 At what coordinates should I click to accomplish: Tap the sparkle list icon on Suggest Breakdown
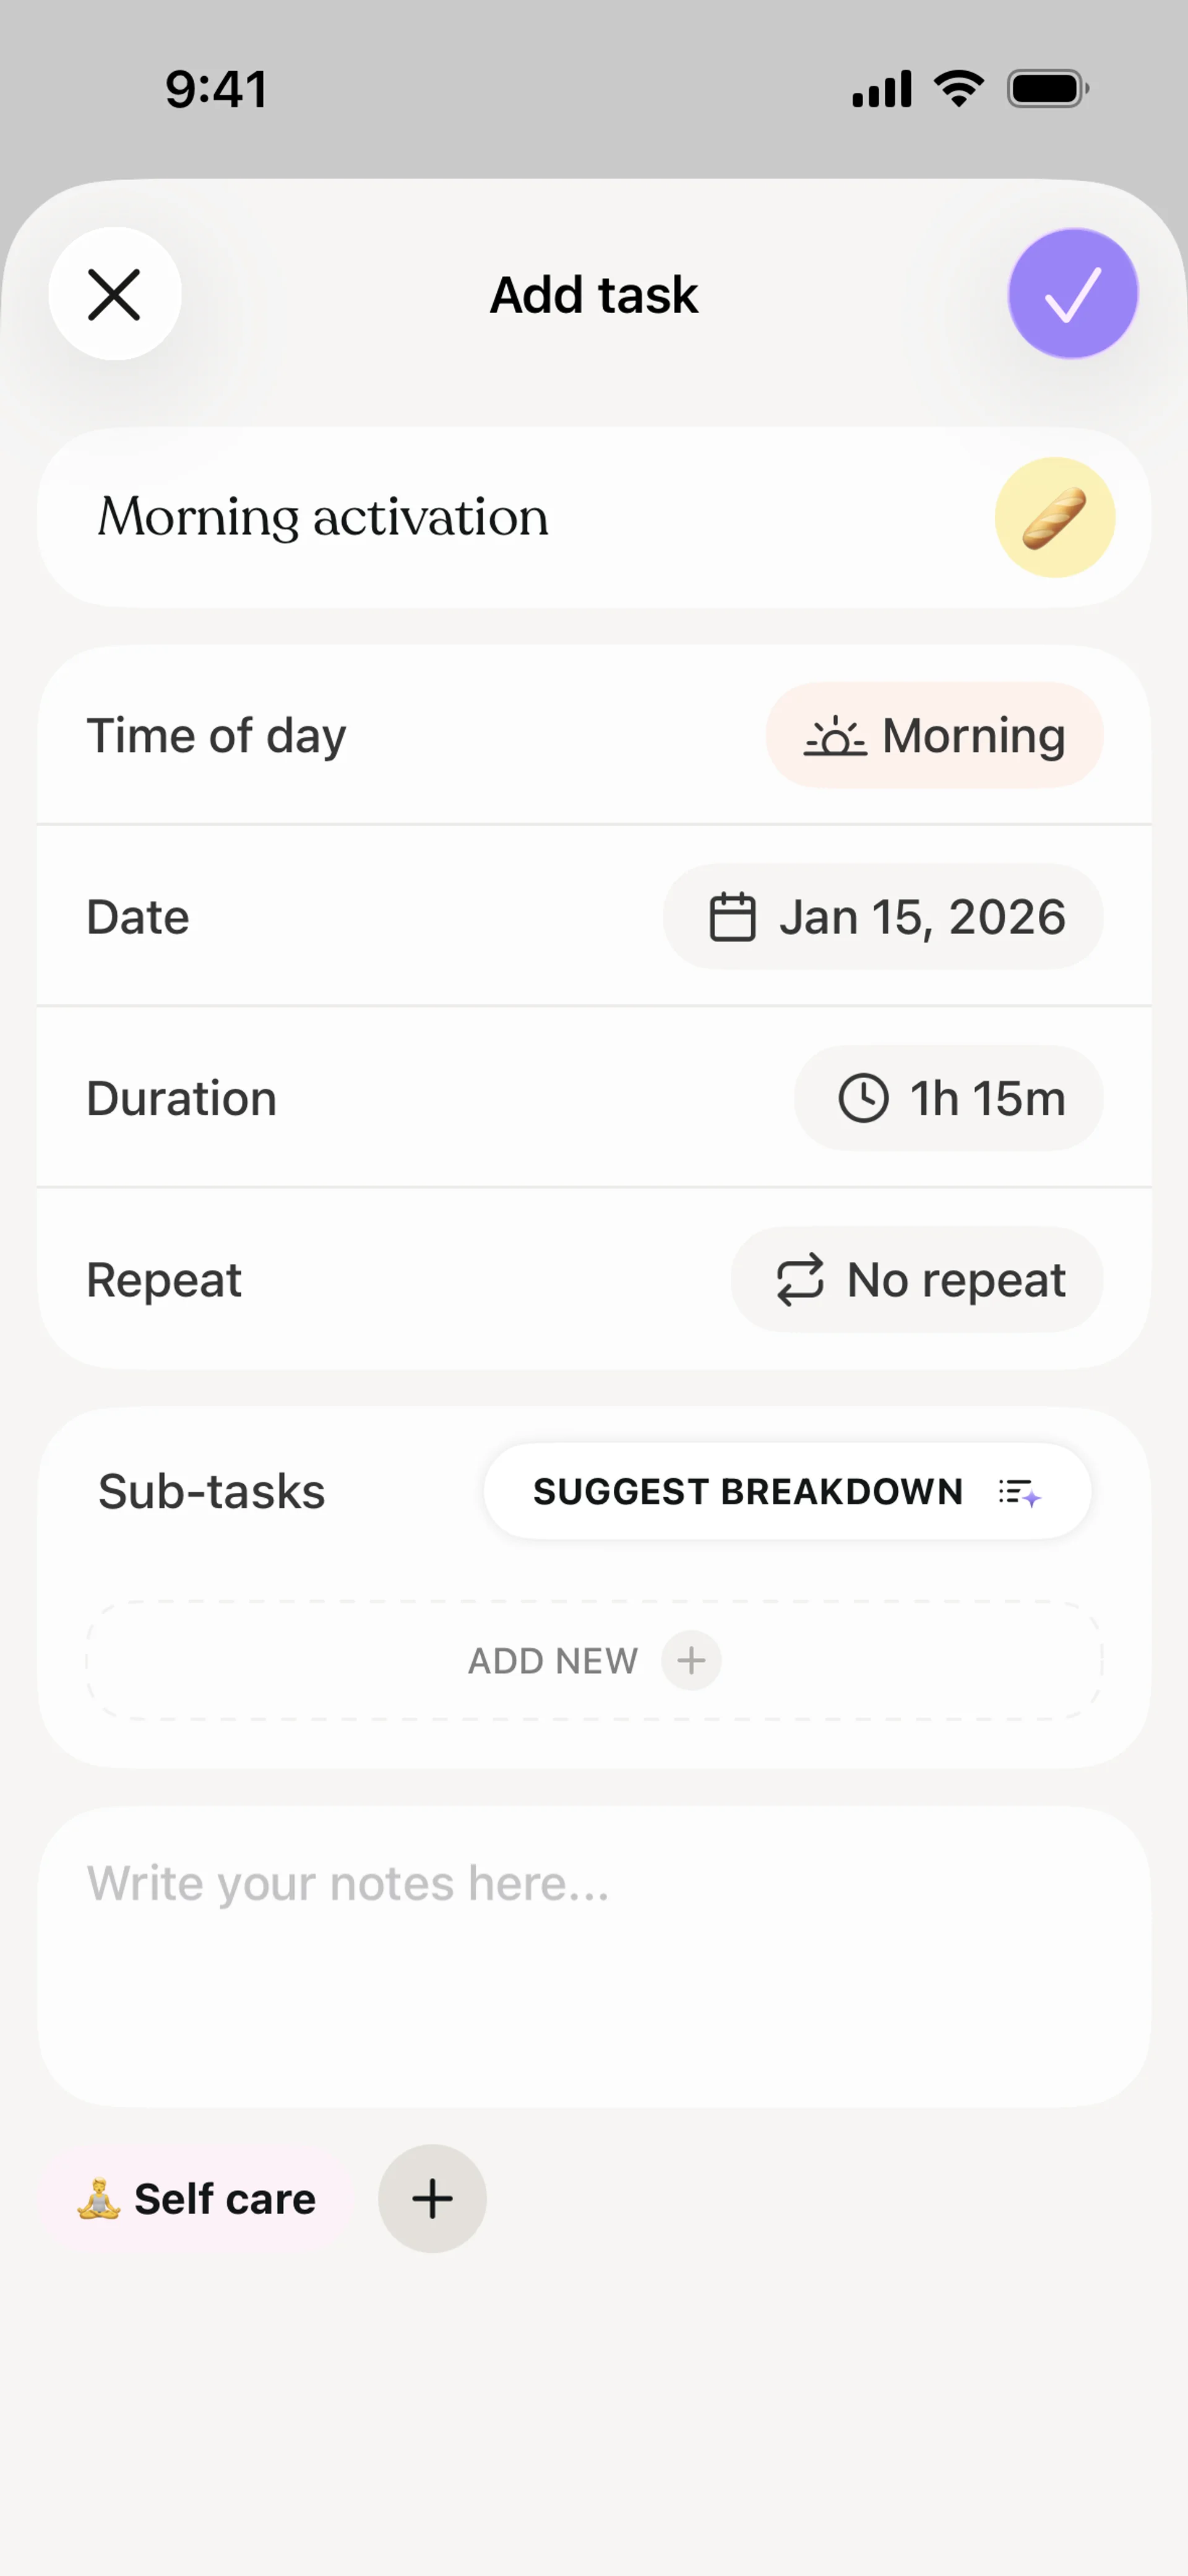click(x=1019, y=1492)
